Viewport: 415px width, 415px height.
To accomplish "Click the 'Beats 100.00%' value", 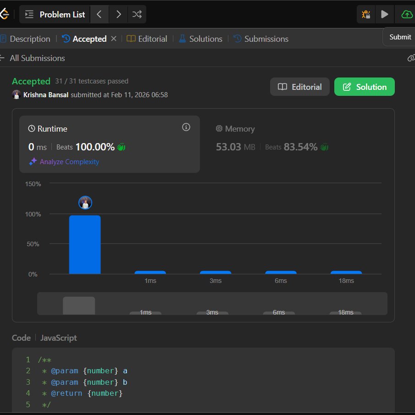I will click(x=85, y=147).
